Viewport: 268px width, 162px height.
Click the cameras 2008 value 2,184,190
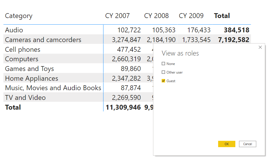pyautogui.click(x=161, y=40)
